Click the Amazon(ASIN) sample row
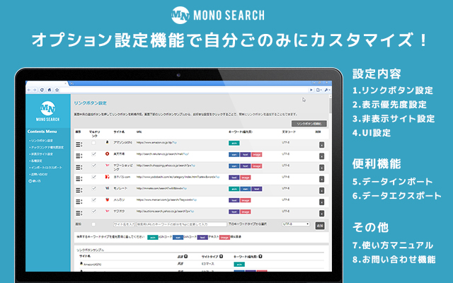Image resolution: width=453 pixels, height=283 pixels. [x=202, y=264]
